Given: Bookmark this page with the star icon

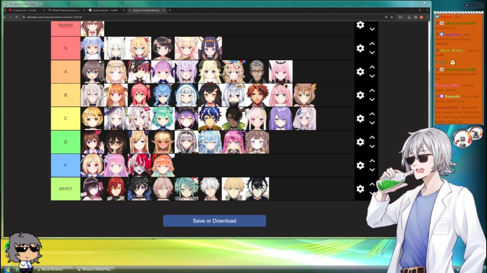Looking at the screenshot, I should (x=392, y=17).
